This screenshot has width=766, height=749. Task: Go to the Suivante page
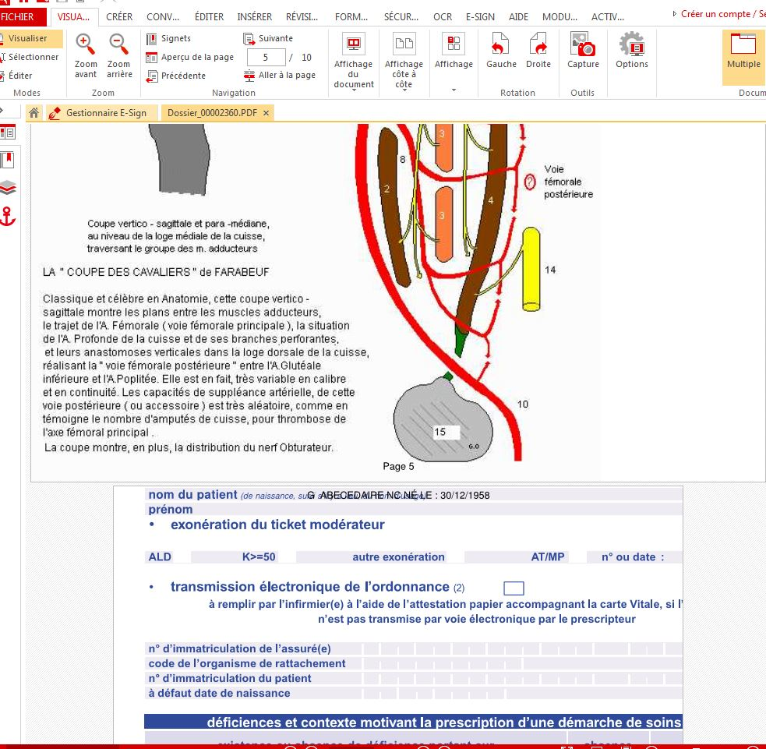(268, 38)
